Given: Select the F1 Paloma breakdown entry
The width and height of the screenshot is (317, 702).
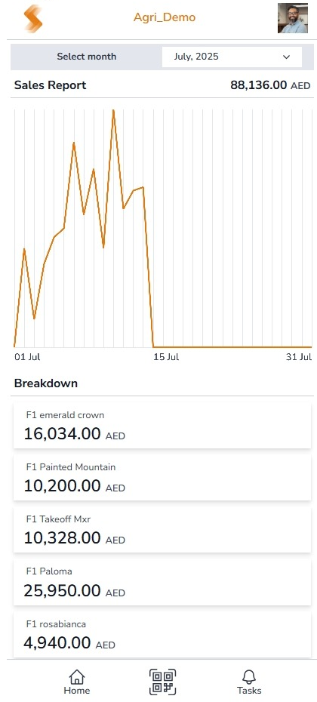Looking at the screenshot, I should pos(162,582).
